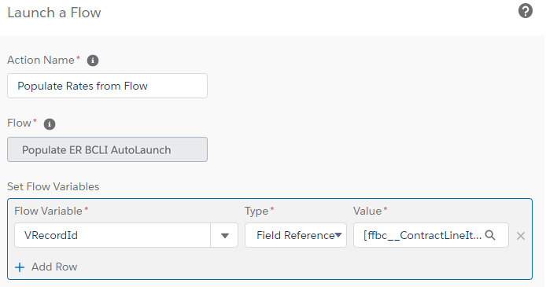This screenshot has width=546, height=287.
Task: Open the help question mark icon
Action: [x=525, y=11]
